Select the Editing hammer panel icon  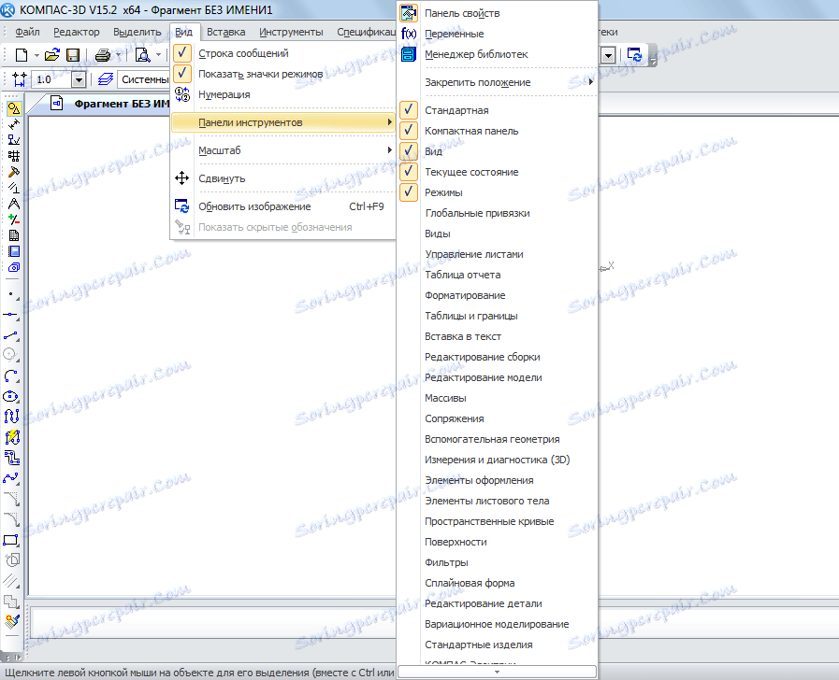pyautogui.click(x=13, y=172)
